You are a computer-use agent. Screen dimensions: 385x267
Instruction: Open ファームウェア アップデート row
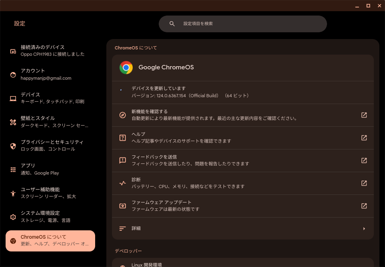243,206
